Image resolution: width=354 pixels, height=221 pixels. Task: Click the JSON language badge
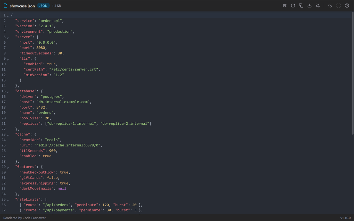(43, 6)
